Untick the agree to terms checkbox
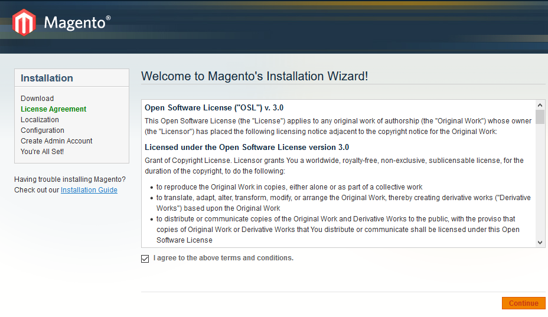548x317 pixels. (x=145, y=259)
